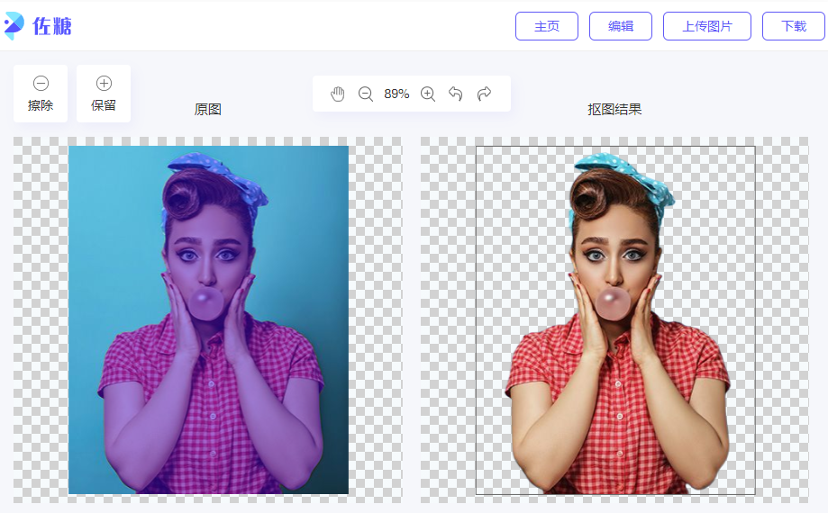
Task: Zoom in with the plus magnifier
Action: pos(428,94)
